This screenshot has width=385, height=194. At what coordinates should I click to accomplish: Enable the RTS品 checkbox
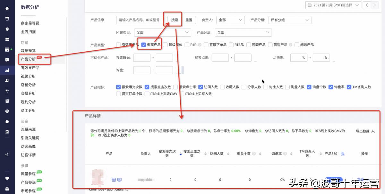coord(231,45)
